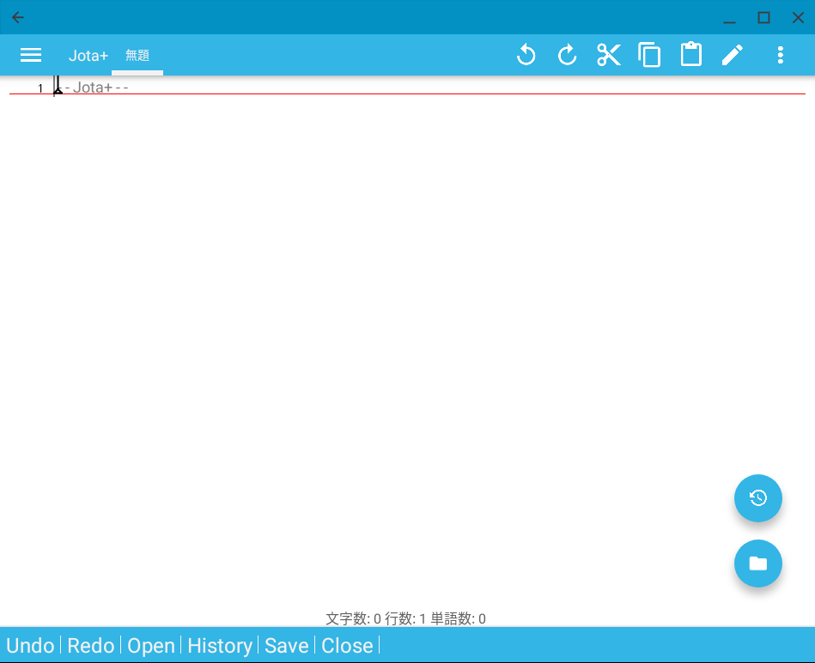Image resolution: width=815 pixels, height=663 pixels.
Task: Click the Jota+ app title
Action: [88, 56]
